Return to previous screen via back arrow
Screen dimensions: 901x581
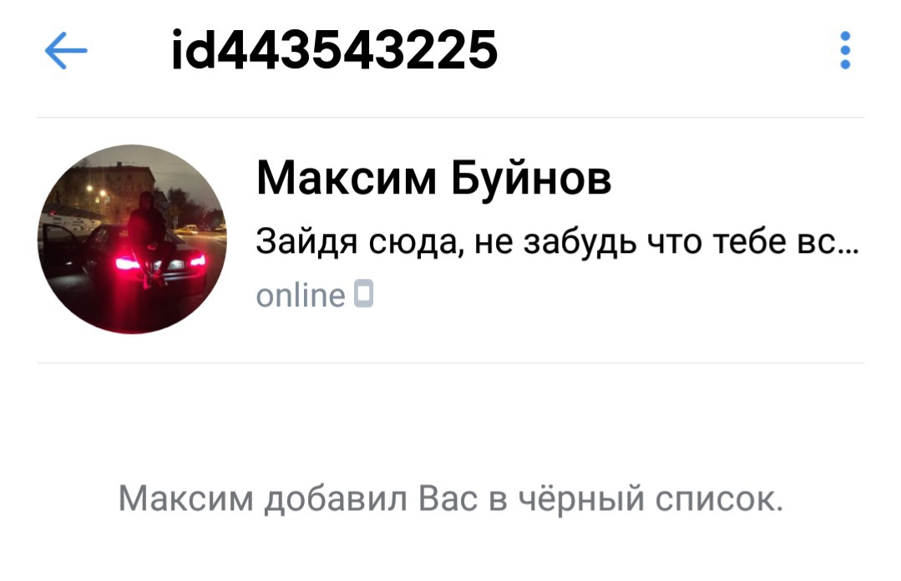pos(66,51)
